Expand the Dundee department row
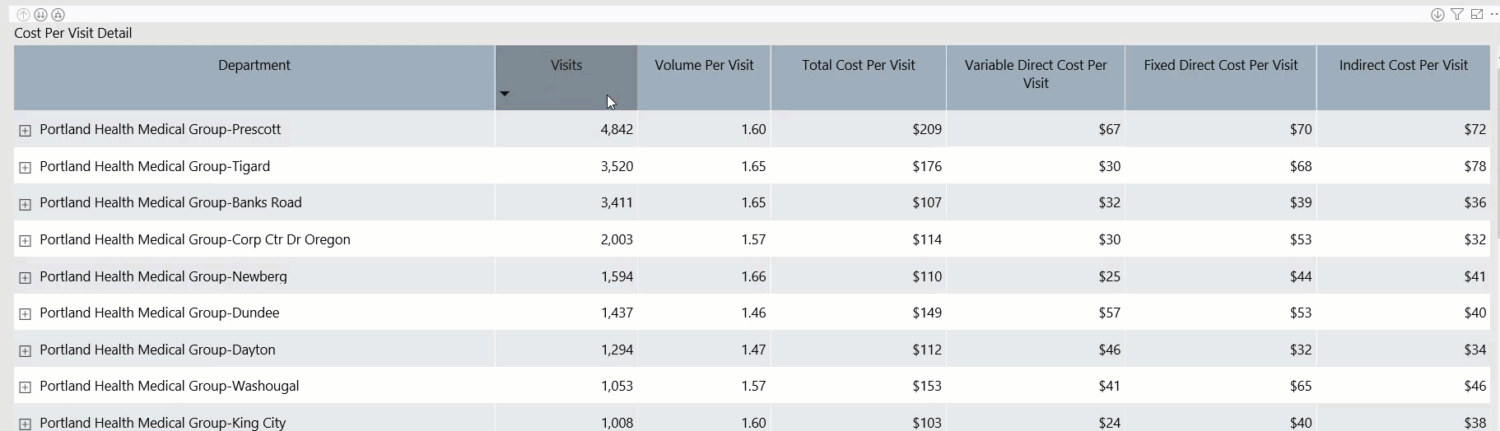Image resolution: width=1500 pixels, height=431 pixels. pyautogui.click(x=25, y=314)
